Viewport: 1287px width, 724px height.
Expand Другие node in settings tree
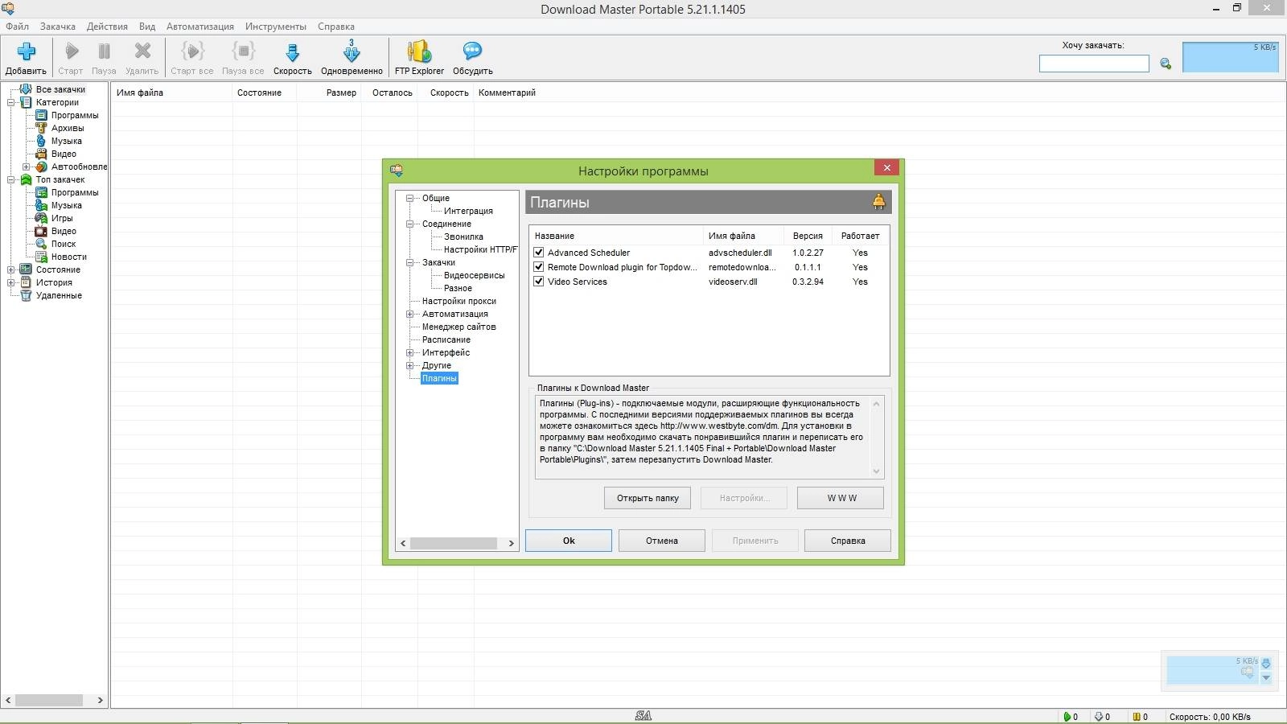click(x=409, y=365)
